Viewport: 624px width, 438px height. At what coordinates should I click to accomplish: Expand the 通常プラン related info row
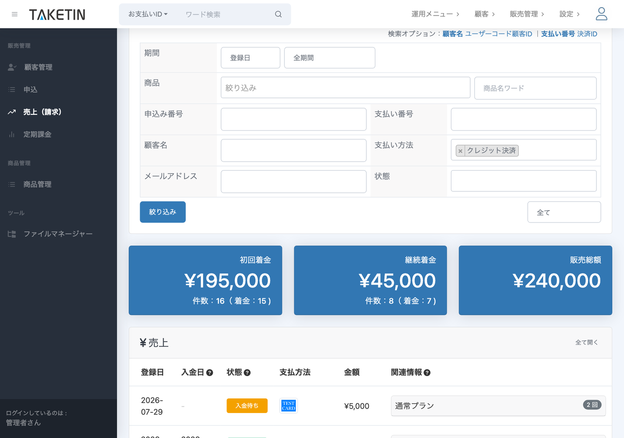[498, 406]
